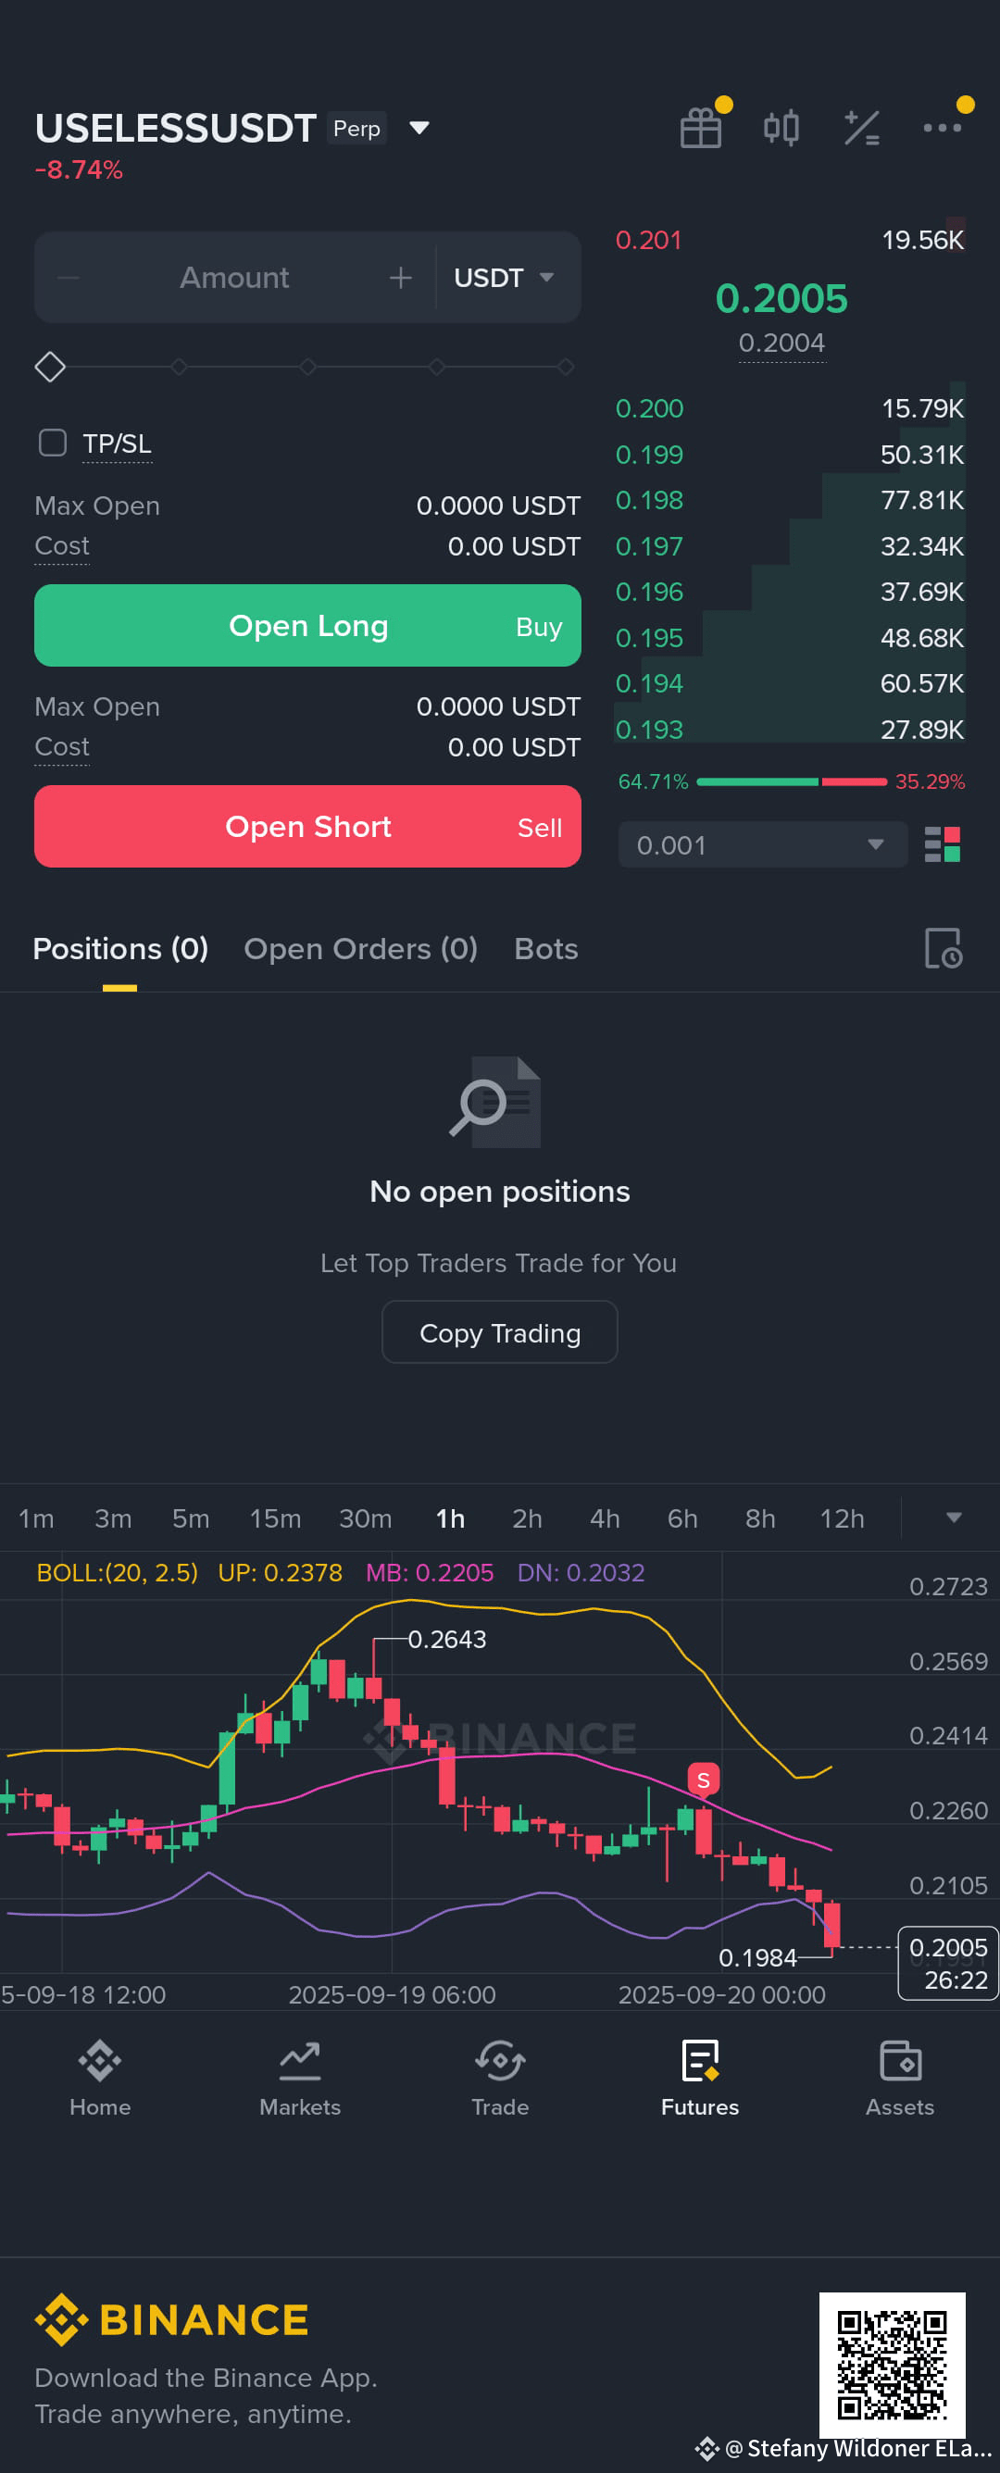The height and width of the screenshot is (2473, 1000).
Task: Open the 0.001 price precision dropdown
Action: coord(763,844)
